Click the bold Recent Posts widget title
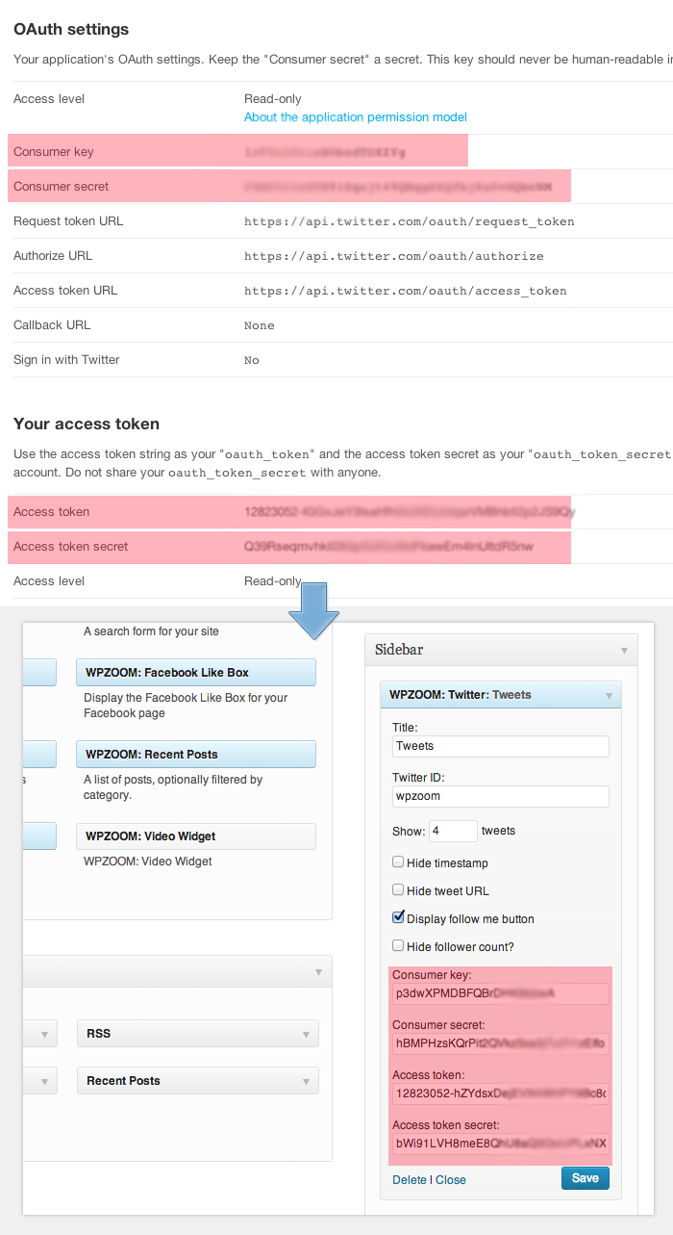The image size is (673, 1235). (123, 1081)
